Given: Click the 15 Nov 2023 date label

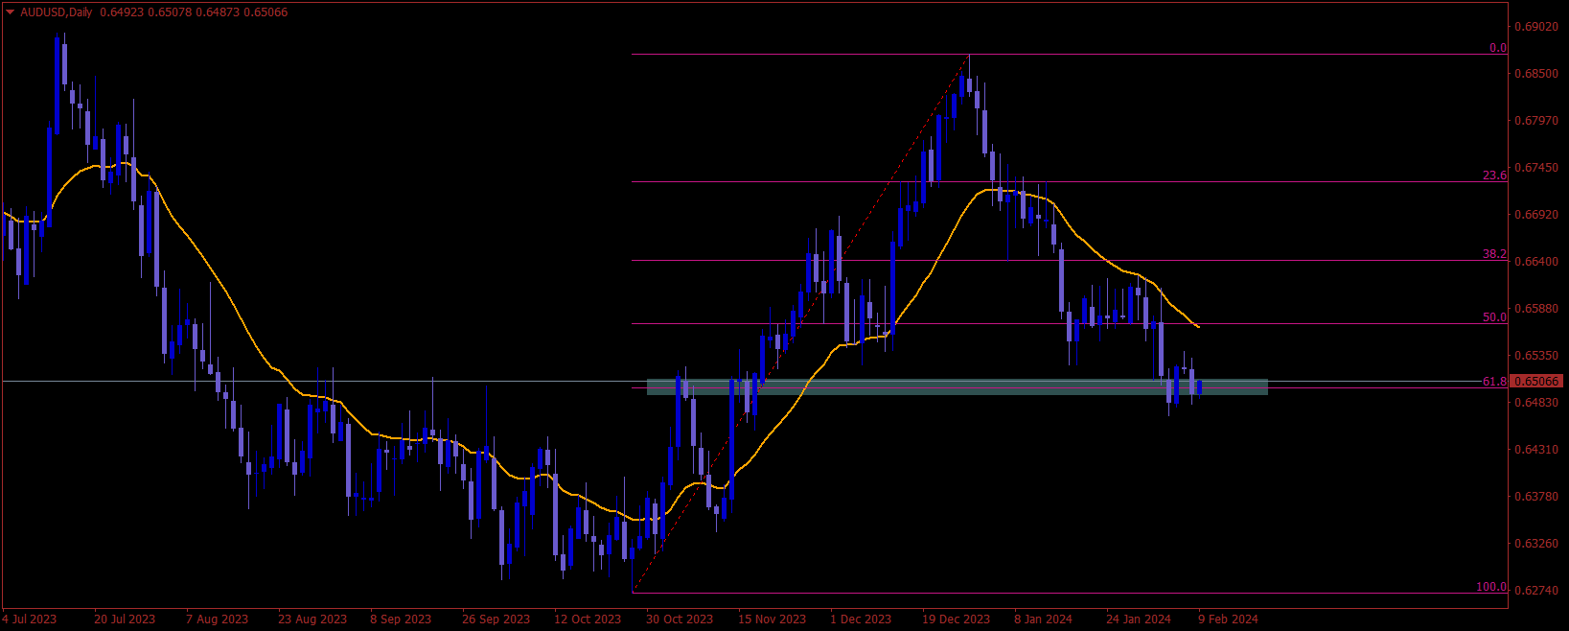Looking at the screenshot, I should (773, 619).
